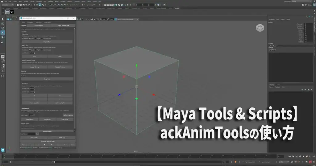The height and width of the screenshot is (166, 316).
Task: Click the Cycle Tangents button
Action: click(39, 25)
